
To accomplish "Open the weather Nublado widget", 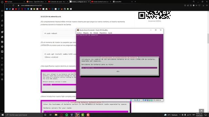I will [171, 115].
